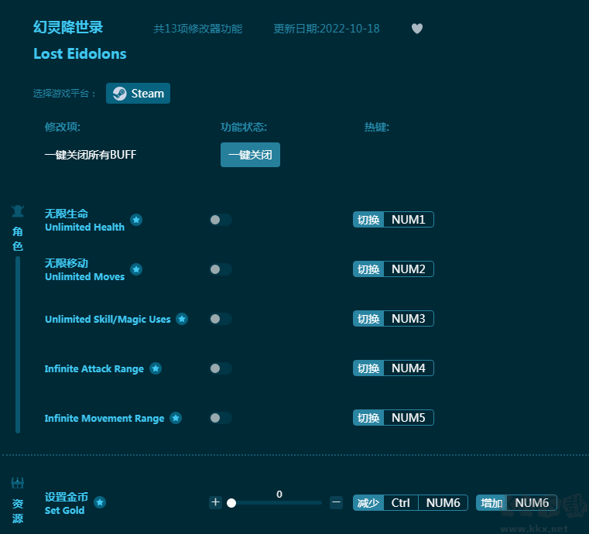Click the heart favorite icon
This screenshot has height=534, width=589.
(x=416, y=29)
